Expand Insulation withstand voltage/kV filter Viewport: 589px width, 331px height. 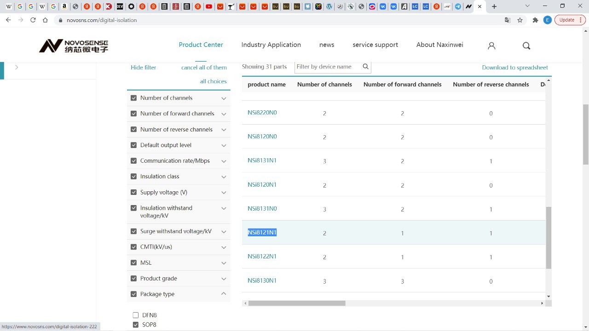tap(224, 208)
